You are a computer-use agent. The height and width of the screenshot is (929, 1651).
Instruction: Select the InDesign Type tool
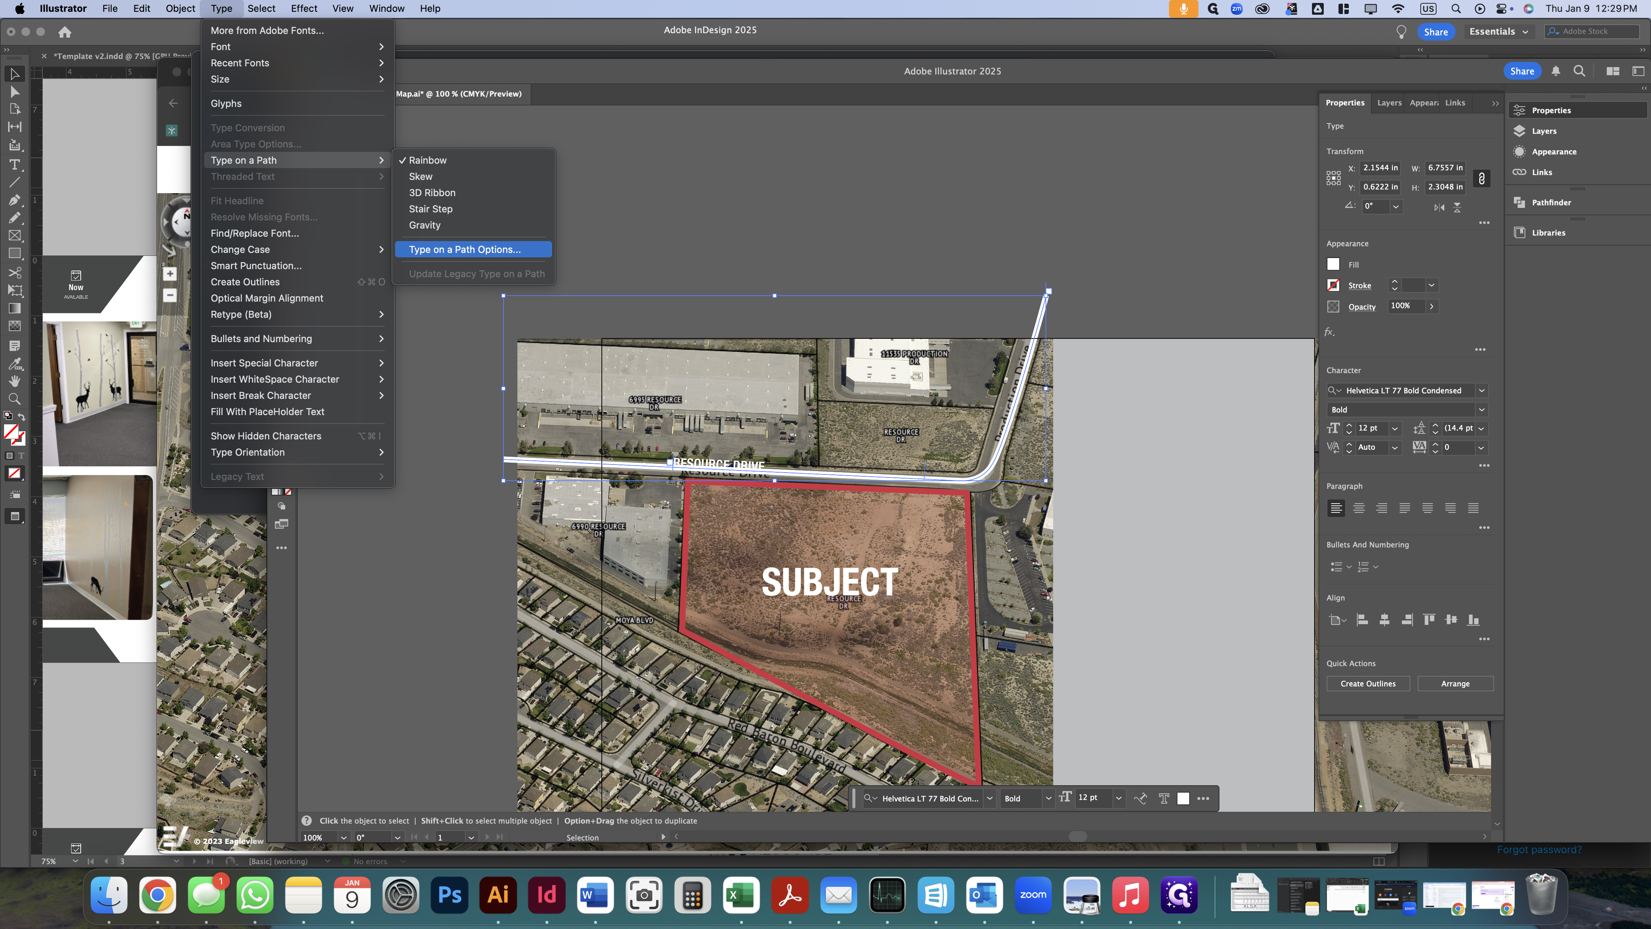[x=15, y=165]
